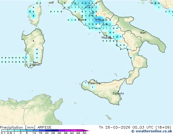The height and width of the screenshot is (134, 173).
Task: Select the Bari city marker dot
Action: point(143,30)
